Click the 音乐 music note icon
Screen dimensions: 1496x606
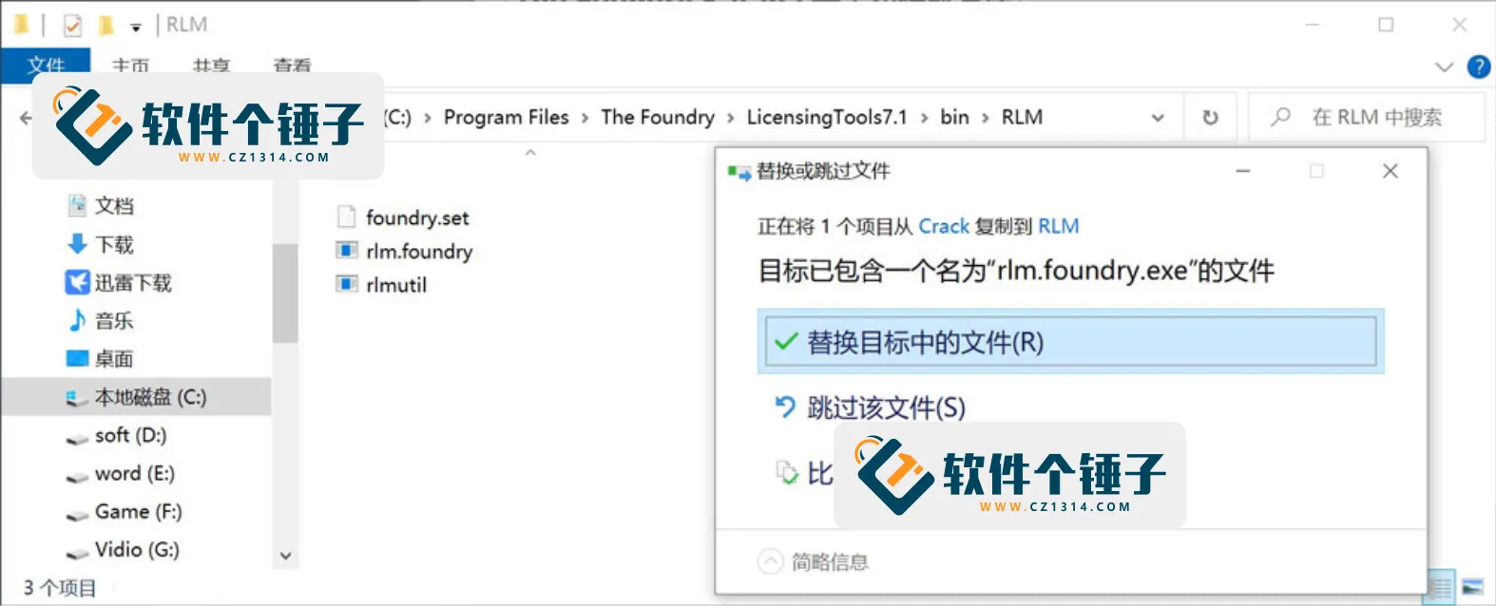(x=77, y=320)
